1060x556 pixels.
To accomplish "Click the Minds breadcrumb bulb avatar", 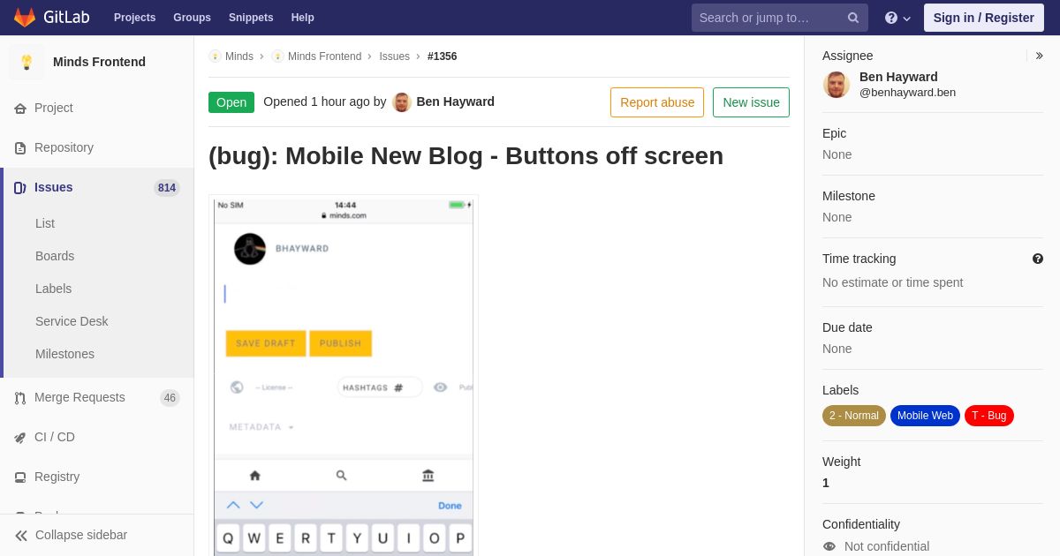I will pos(215,56).
